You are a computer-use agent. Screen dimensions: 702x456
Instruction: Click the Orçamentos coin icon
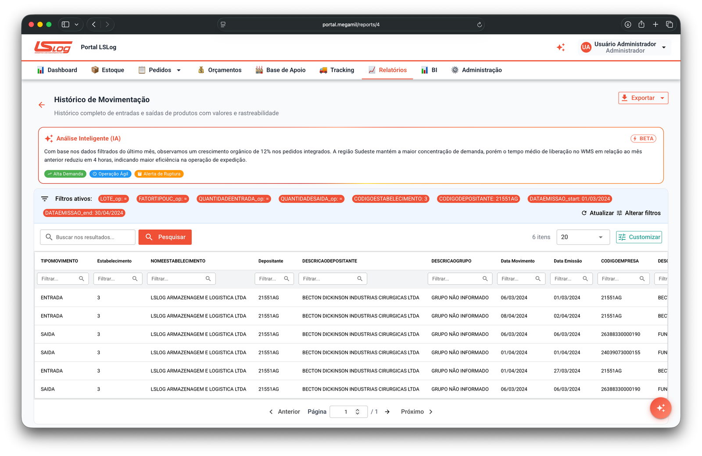coord(201,70)
